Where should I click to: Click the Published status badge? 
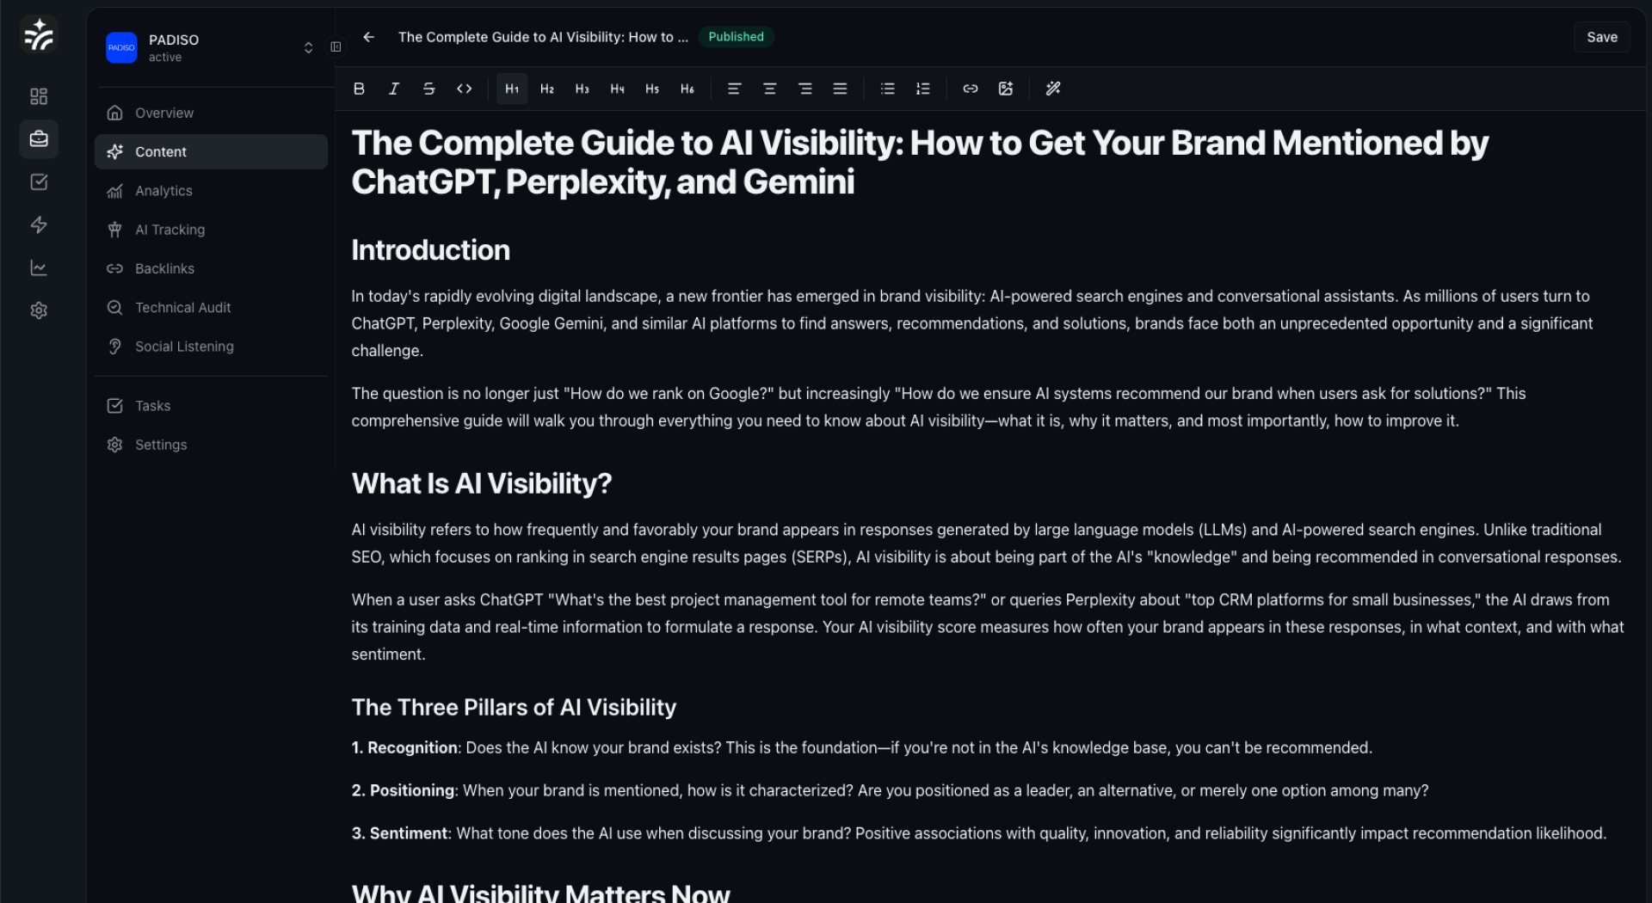[736, 37]
